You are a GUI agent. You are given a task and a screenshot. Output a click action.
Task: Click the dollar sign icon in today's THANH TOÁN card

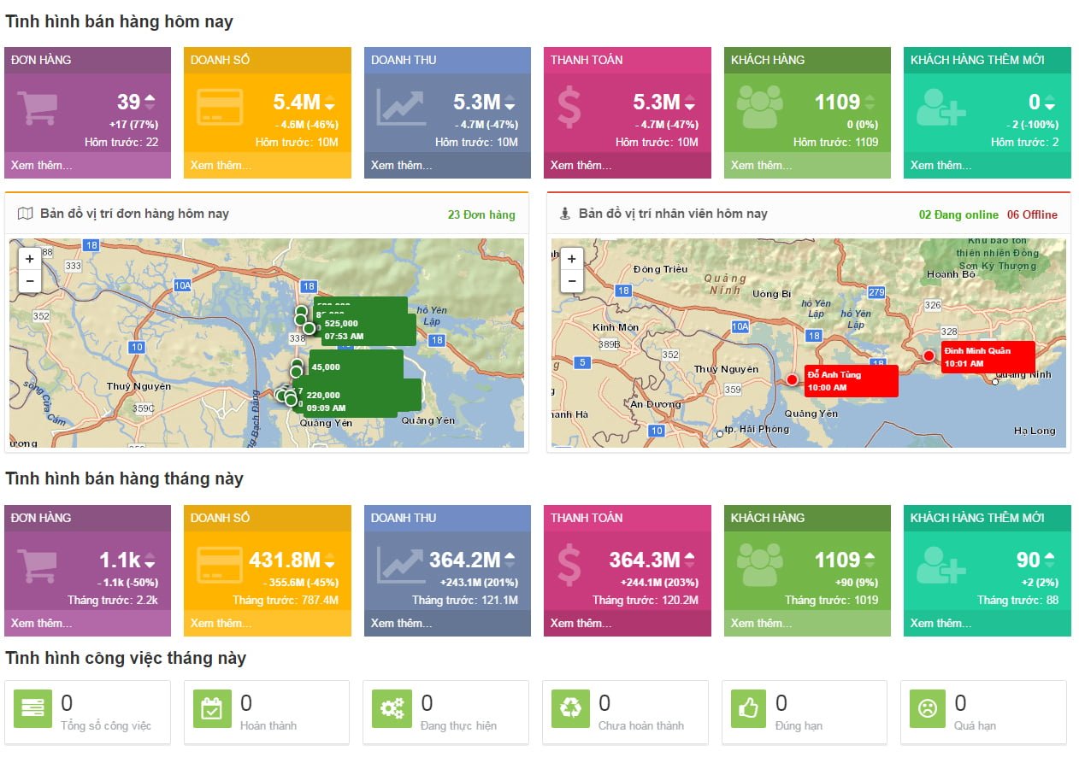569,109
